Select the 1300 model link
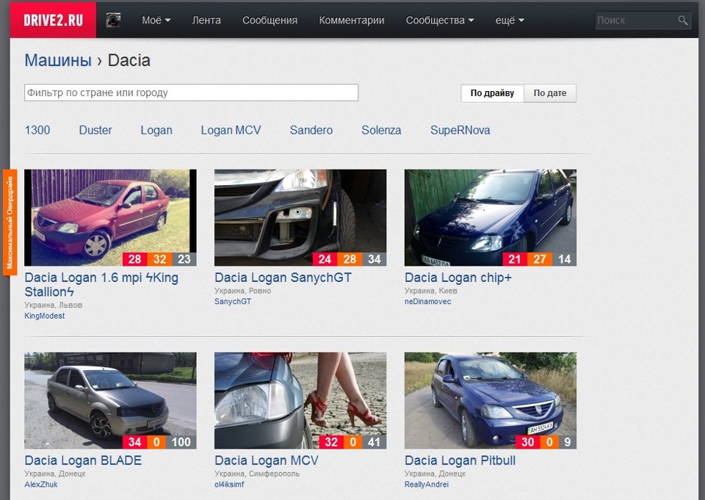This screenshot has width=705, height=500. (x=37, y=131)
